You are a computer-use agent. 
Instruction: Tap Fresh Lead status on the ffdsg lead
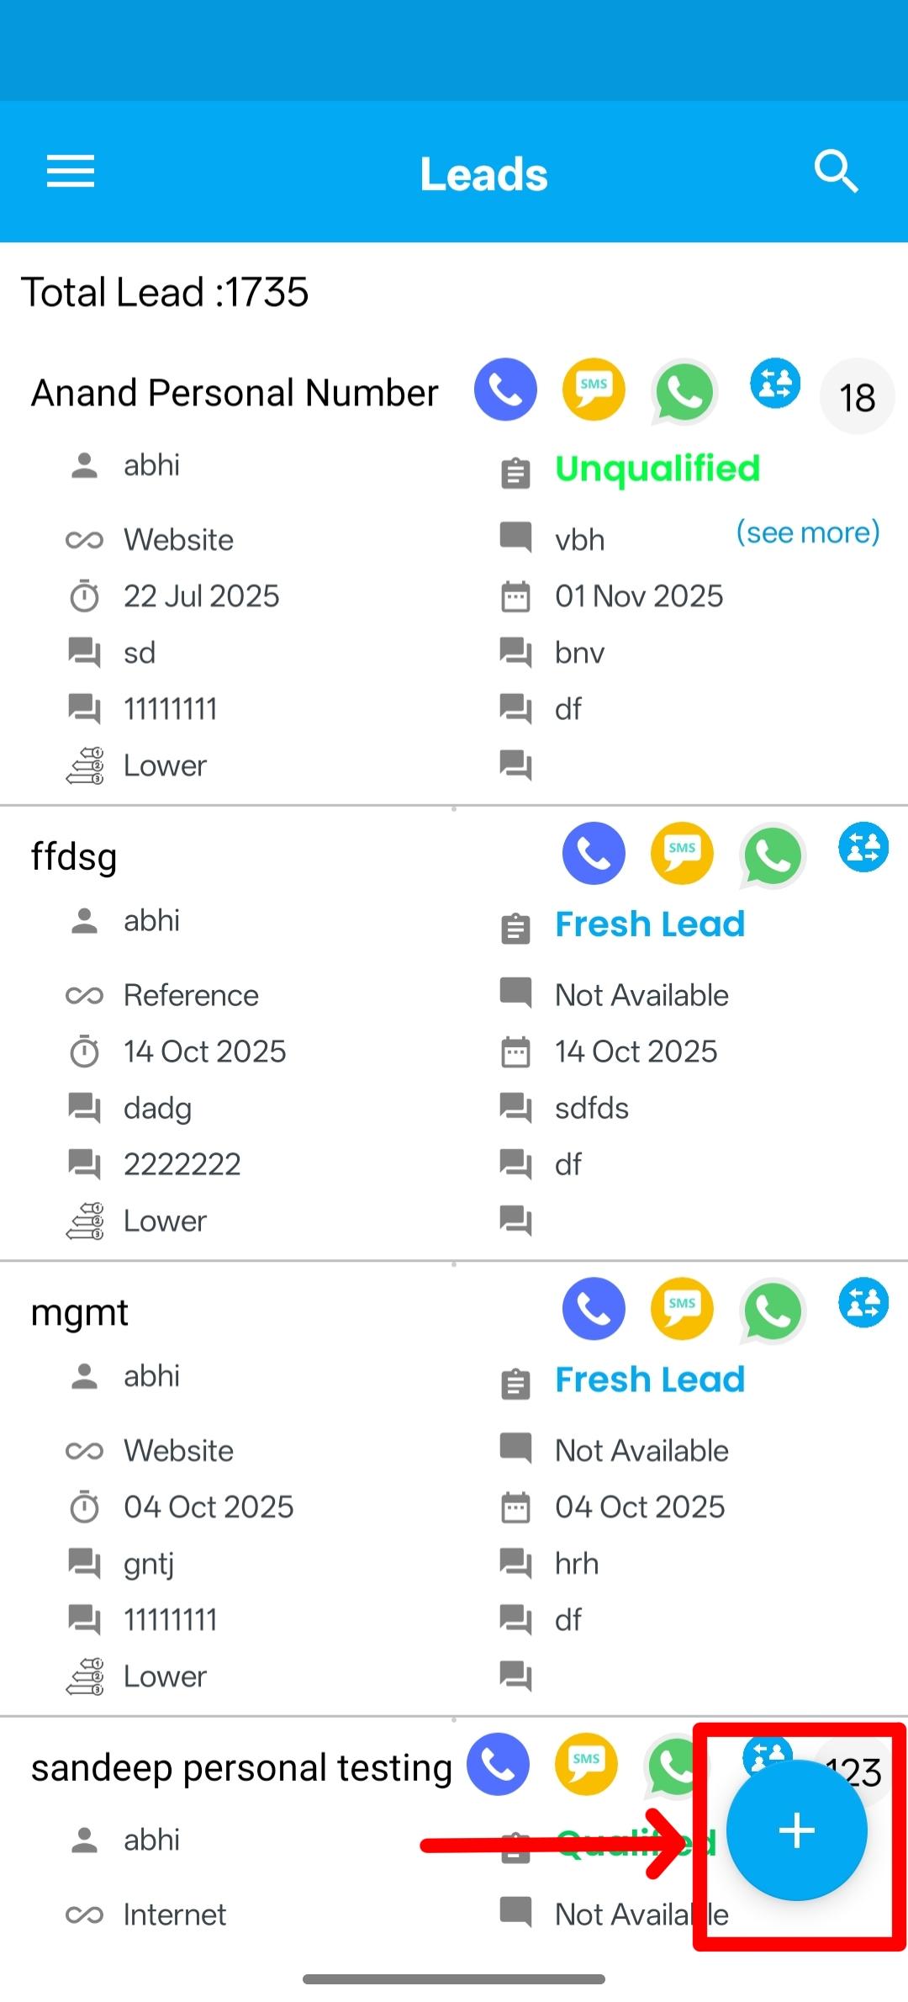coord(649,923)
